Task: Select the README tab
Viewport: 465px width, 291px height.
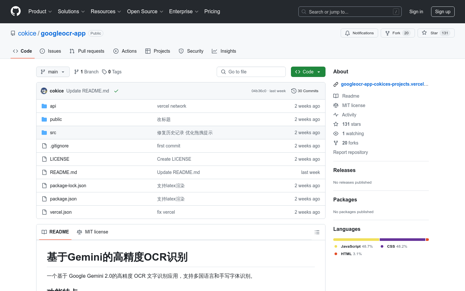Action: pos(55,232)
